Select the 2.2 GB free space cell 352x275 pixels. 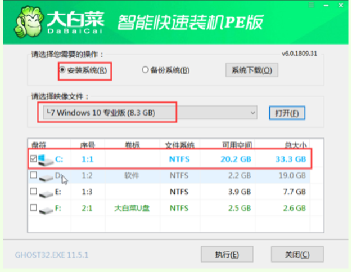(240, 175)
